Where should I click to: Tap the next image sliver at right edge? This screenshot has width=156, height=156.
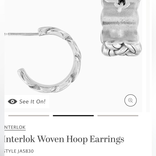[x=148, y=56]
